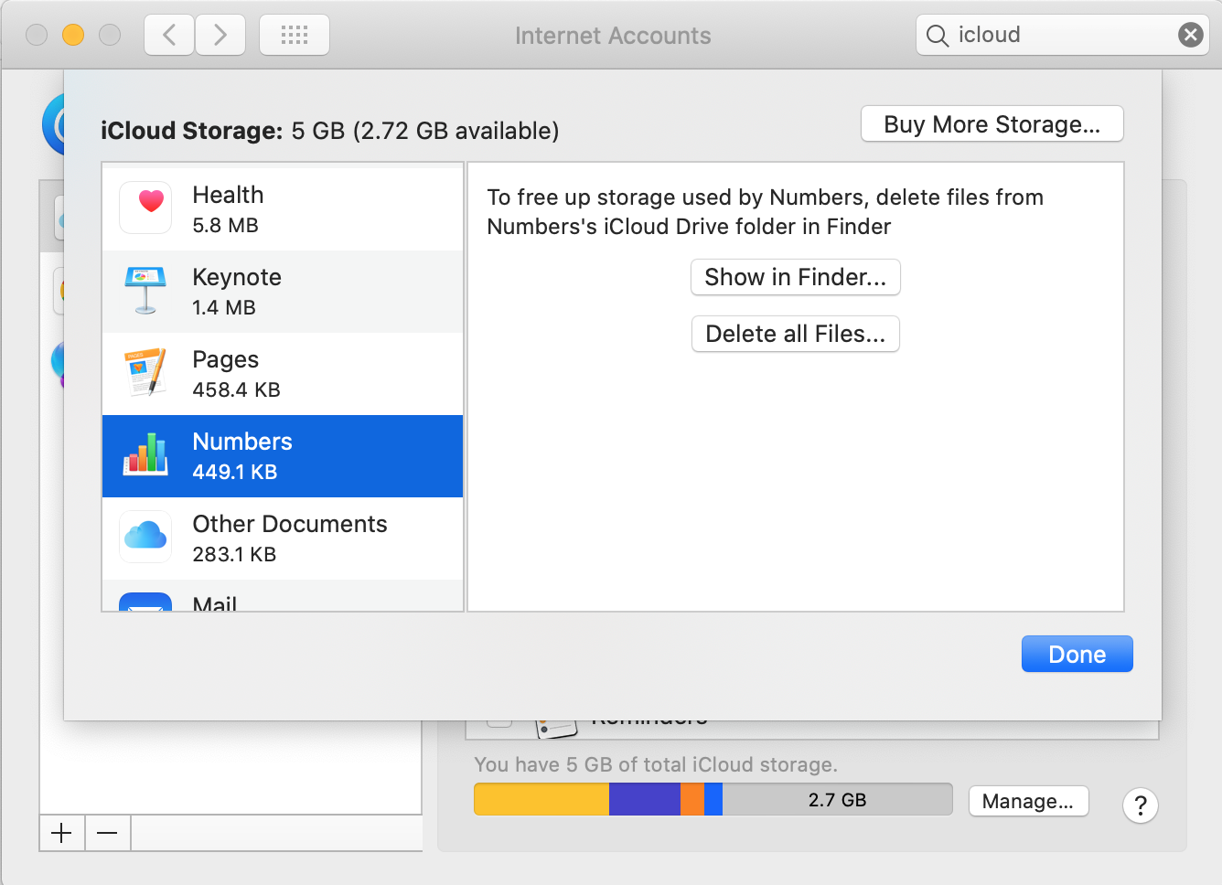The height and width of the screenshot is (885, 1222).
Task: Click the gray 2.7 GB free segment
Action: (x=837, y=799)
